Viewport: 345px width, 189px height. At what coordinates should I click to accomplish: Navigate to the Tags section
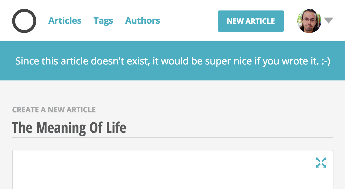(103, 20)
